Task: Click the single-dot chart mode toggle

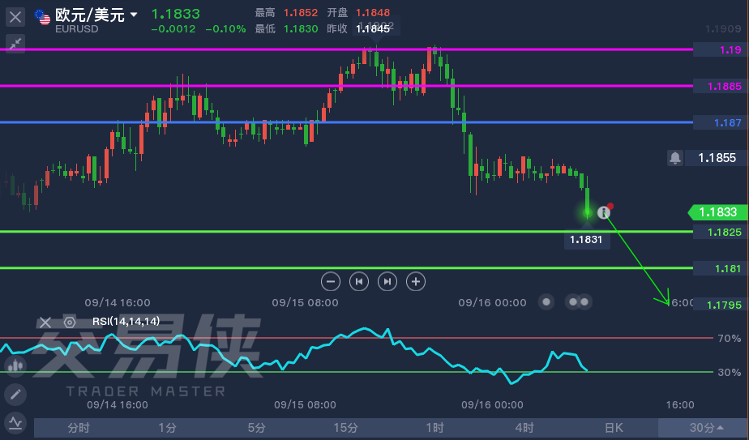Action: coord(546,302)
